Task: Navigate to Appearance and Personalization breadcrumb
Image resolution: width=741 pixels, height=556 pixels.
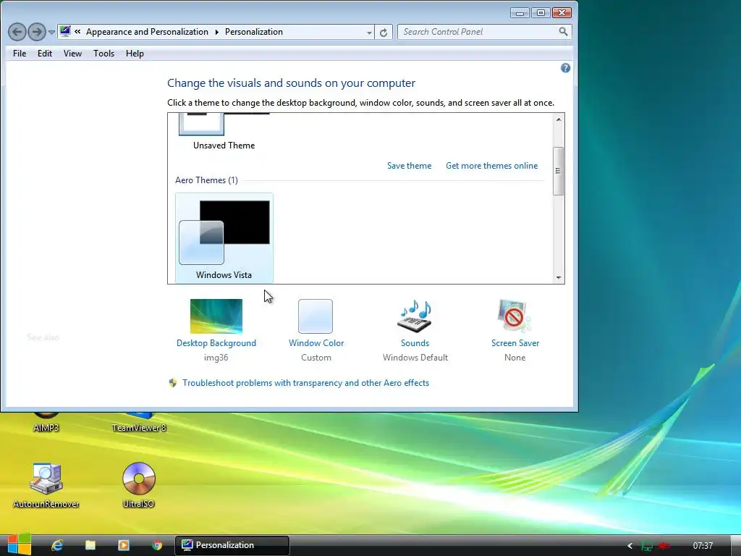Action: point(147,32)
